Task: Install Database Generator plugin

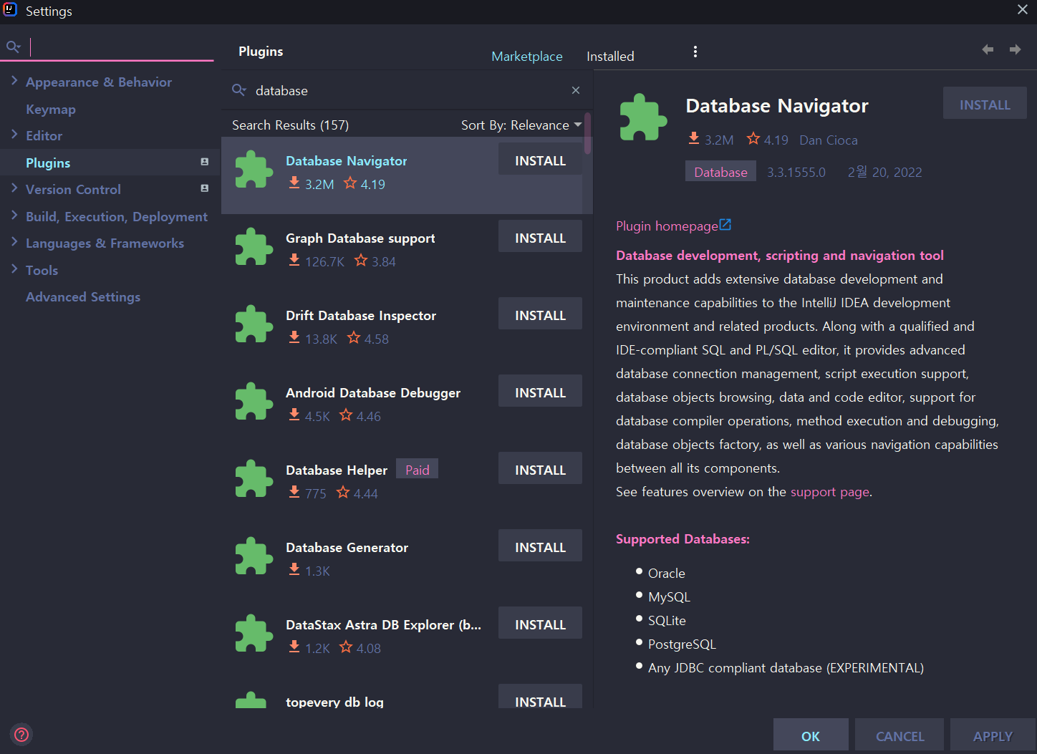Action: pos(540,546)
